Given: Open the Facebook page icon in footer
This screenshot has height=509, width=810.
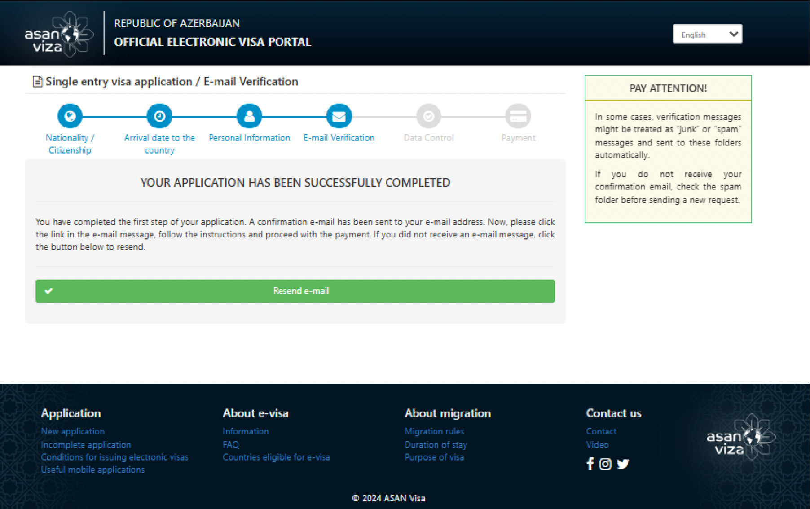Looking at the screenshot, I should coord(590,464).
